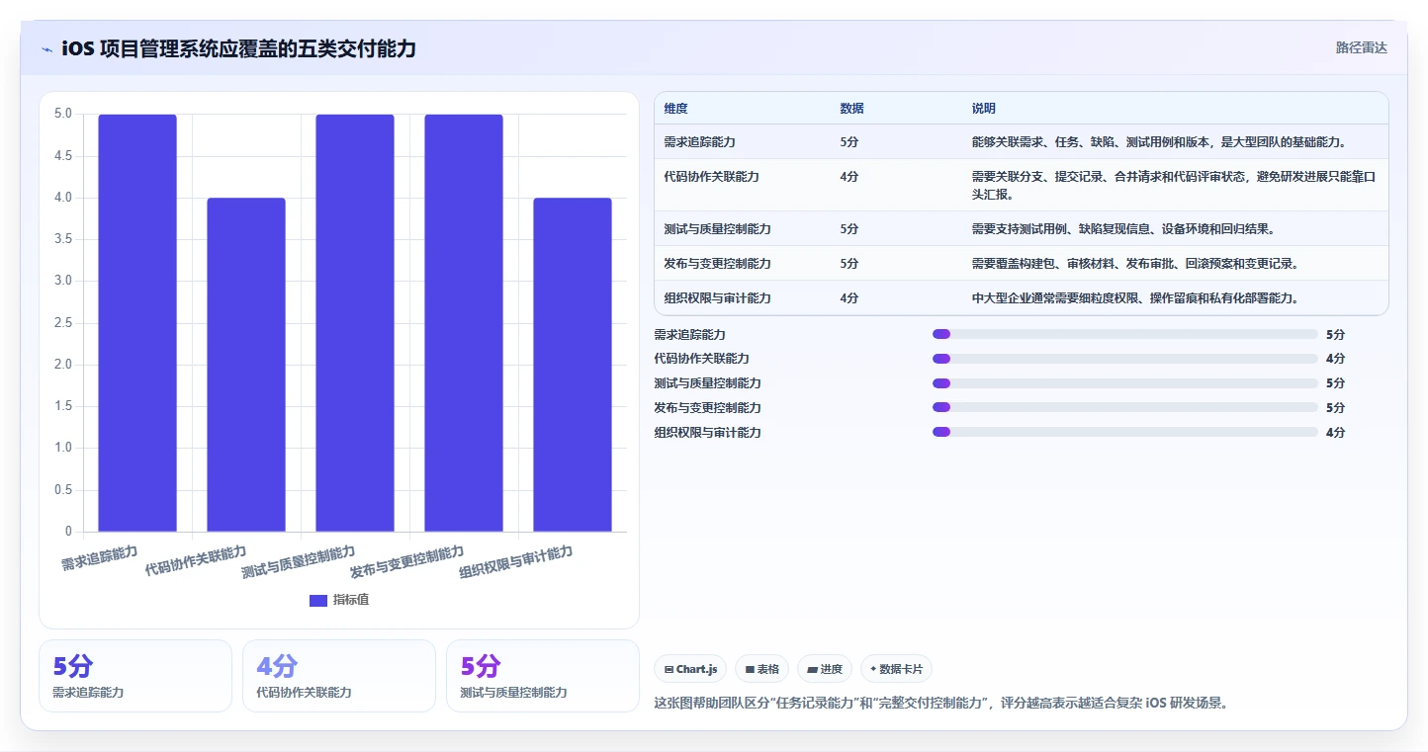Viewport: 1428px width, 752px height.
Task: Click the 代码协作关联能力 label in the progress list
Action: tap(702, 359)
